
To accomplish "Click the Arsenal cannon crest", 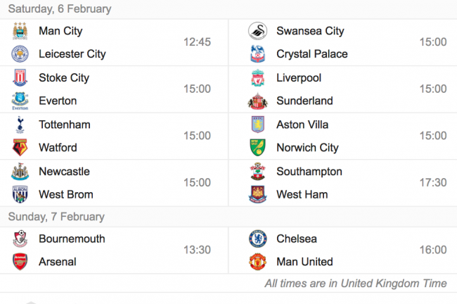I will pyautogui.click(x=20, y=261).
